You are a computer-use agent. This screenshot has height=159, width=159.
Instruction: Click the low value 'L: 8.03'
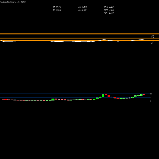coord(82,10)
